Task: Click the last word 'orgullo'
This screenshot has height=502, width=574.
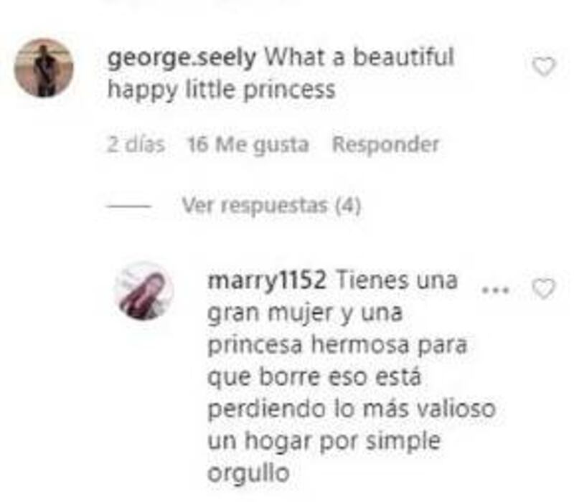Action: click(248, 474)
